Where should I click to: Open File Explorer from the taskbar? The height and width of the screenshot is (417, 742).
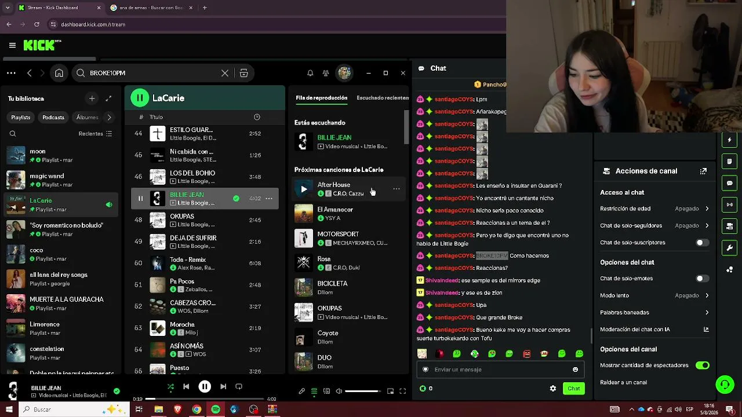point(158,409)
